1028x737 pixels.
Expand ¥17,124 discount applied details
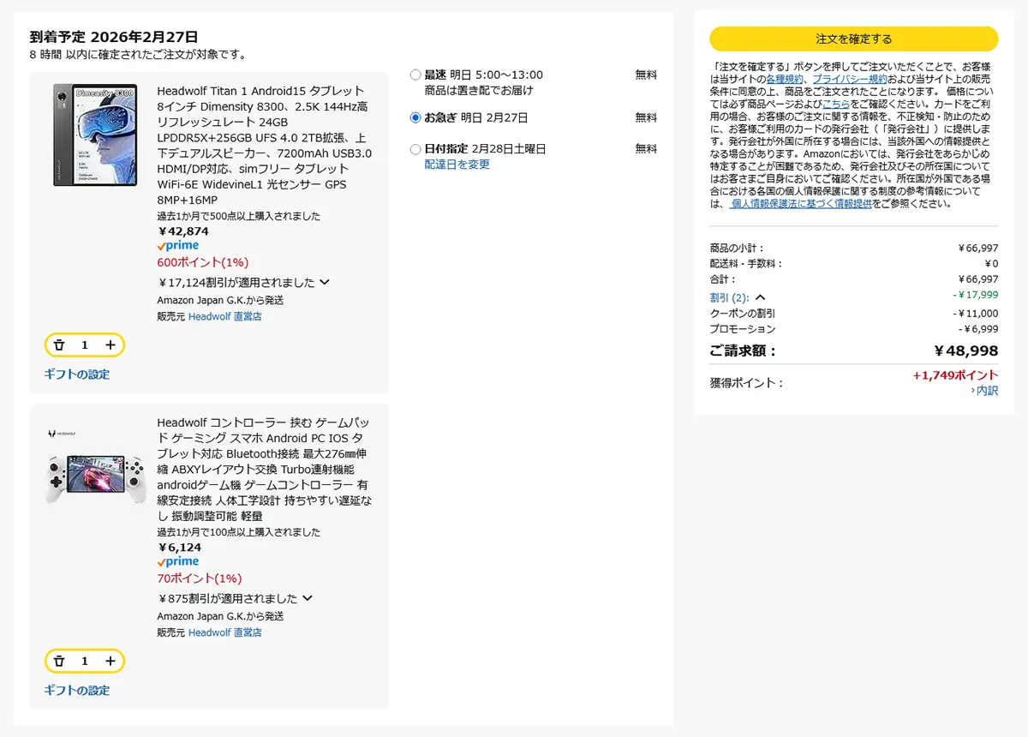click(x=325, y=282)
